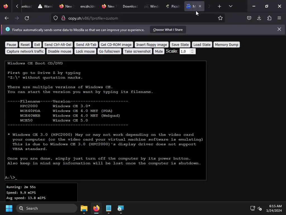The height and width of the screenshot is (215, 286).
Task: Close the active tab
Action: tap(200, 6)
